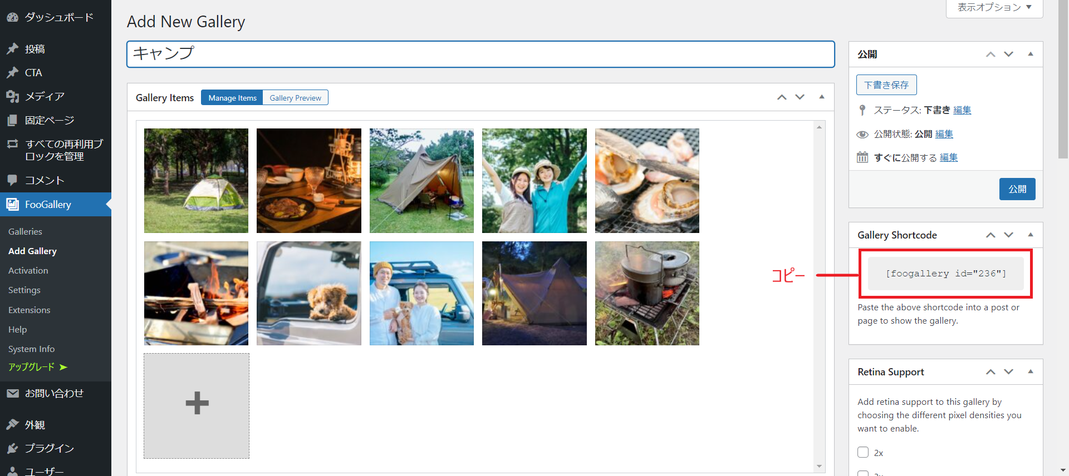Switch to the Gallery Preview tab

295,98
